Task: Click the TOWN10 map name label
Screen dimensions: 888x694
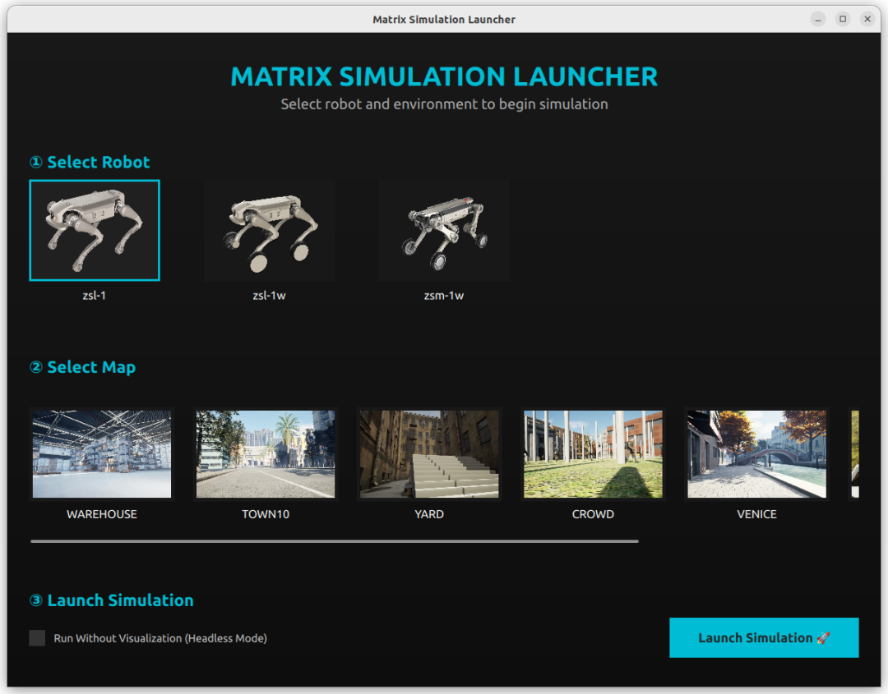Action: click(266, 514)
